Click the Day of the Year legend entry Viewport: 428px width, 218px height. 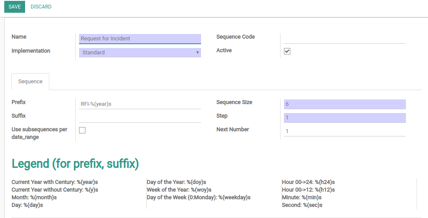click(176, 182)
